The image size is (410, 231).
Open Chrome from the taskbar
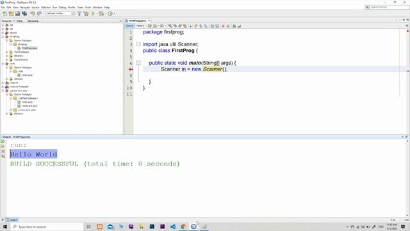pos(183,227)
